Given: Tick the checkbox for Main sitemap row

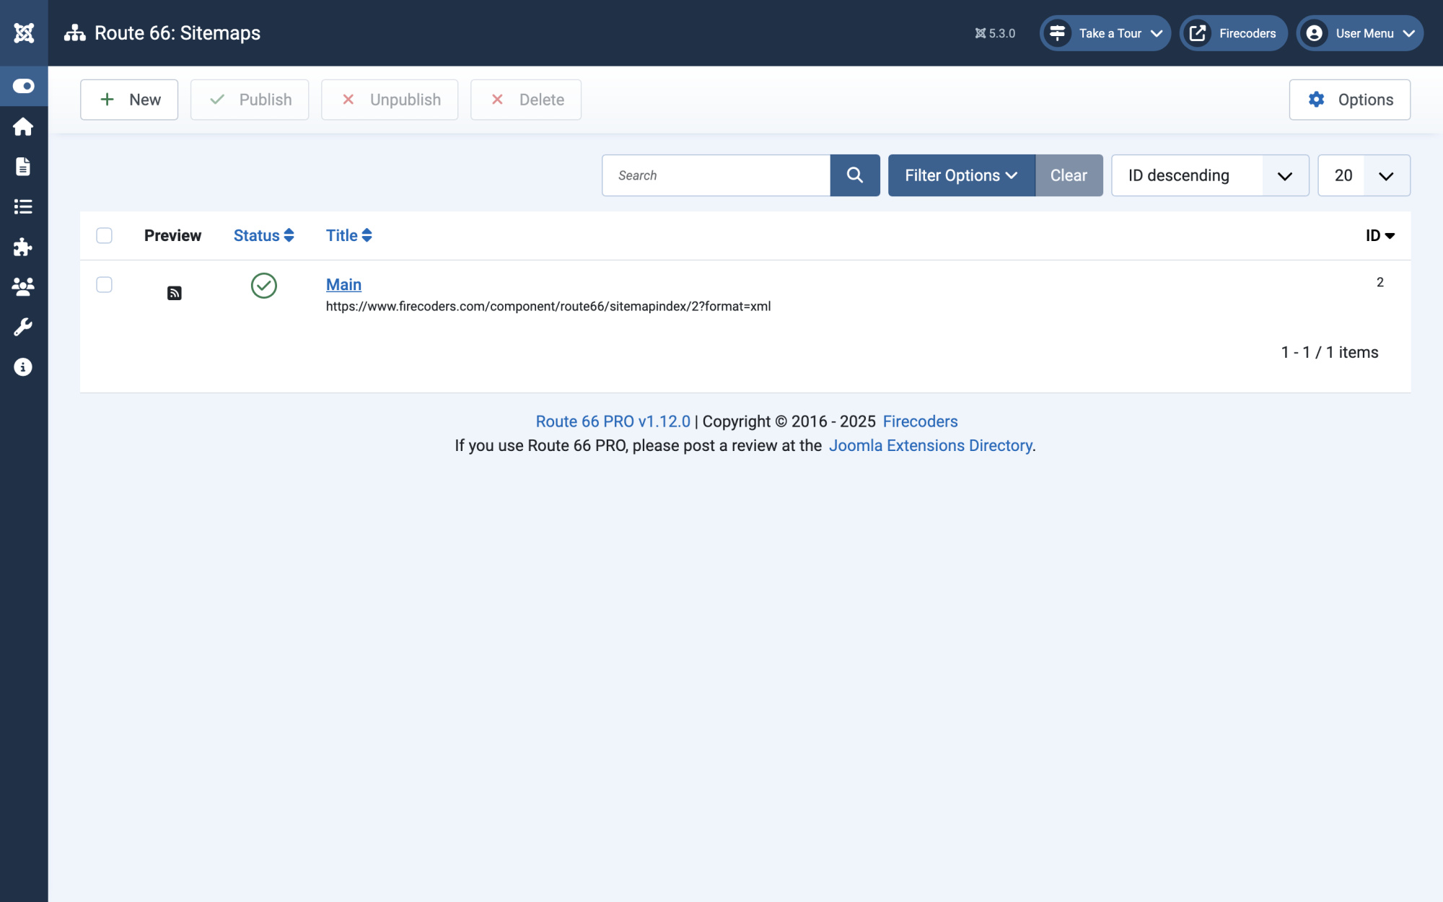Looking at the screenshot, I should [x=104, y=284].
